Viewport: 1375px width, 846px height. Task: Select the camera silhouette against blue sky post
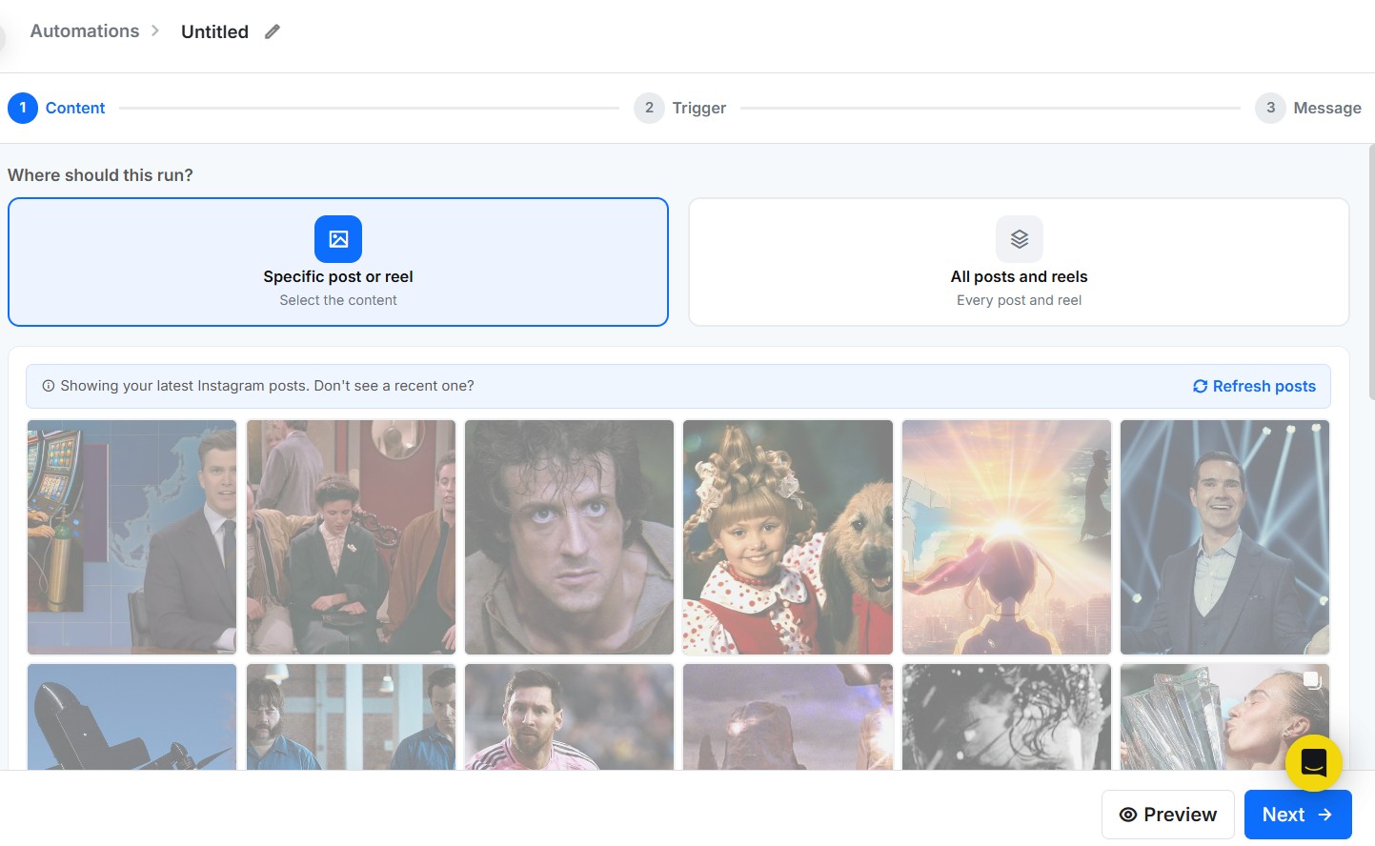(x=131, y=716)
